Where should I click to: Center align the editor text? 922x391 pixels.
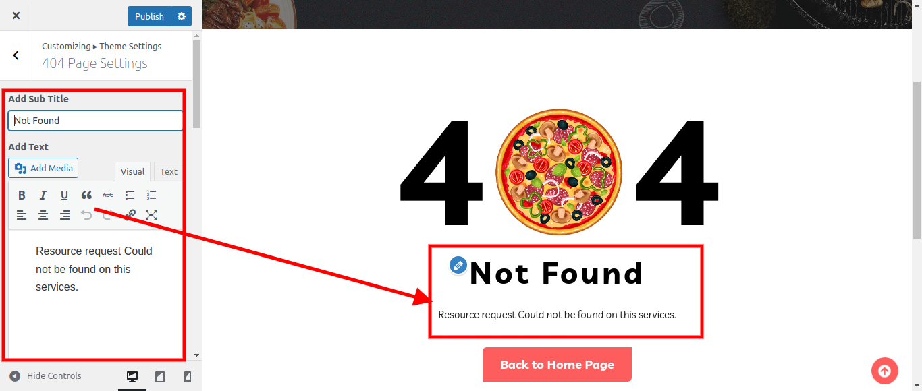coord(43,215)
